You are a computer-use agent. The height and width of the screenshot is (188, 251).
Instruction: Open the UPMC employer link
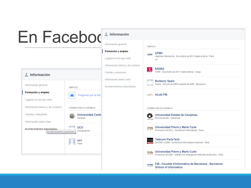tap(159, 53)
